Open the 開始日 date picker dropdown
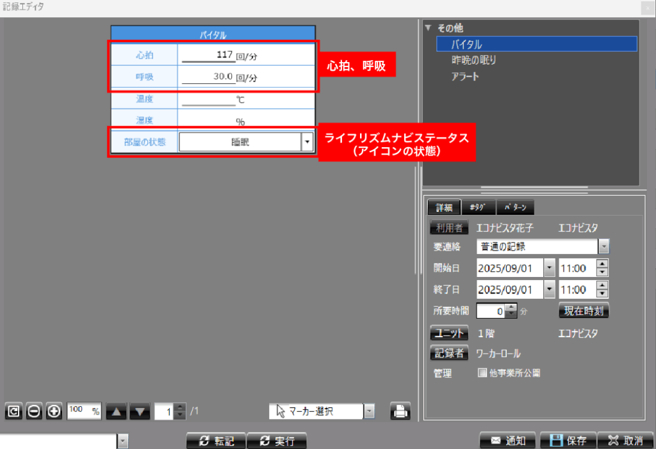 tap(549, 268)
